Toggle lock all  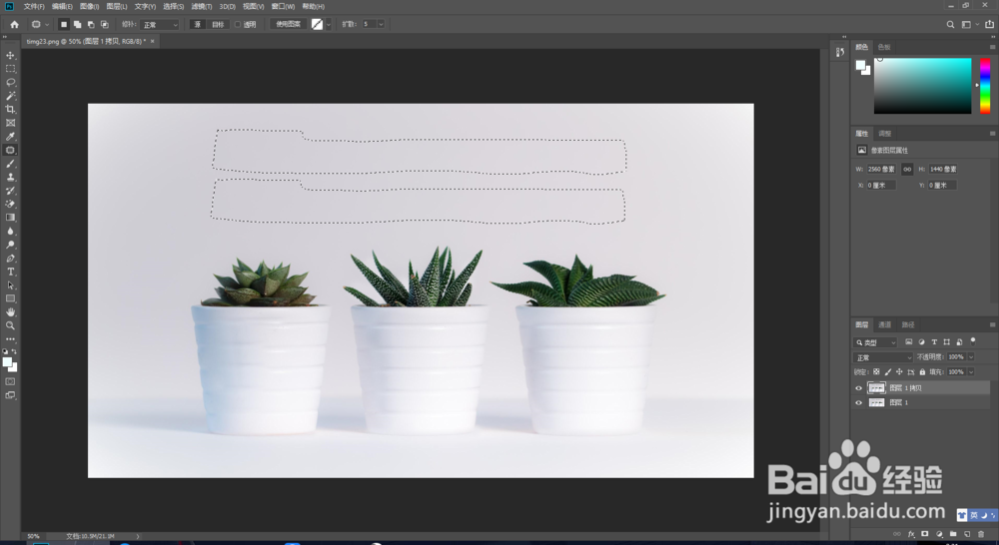point(922,372)
